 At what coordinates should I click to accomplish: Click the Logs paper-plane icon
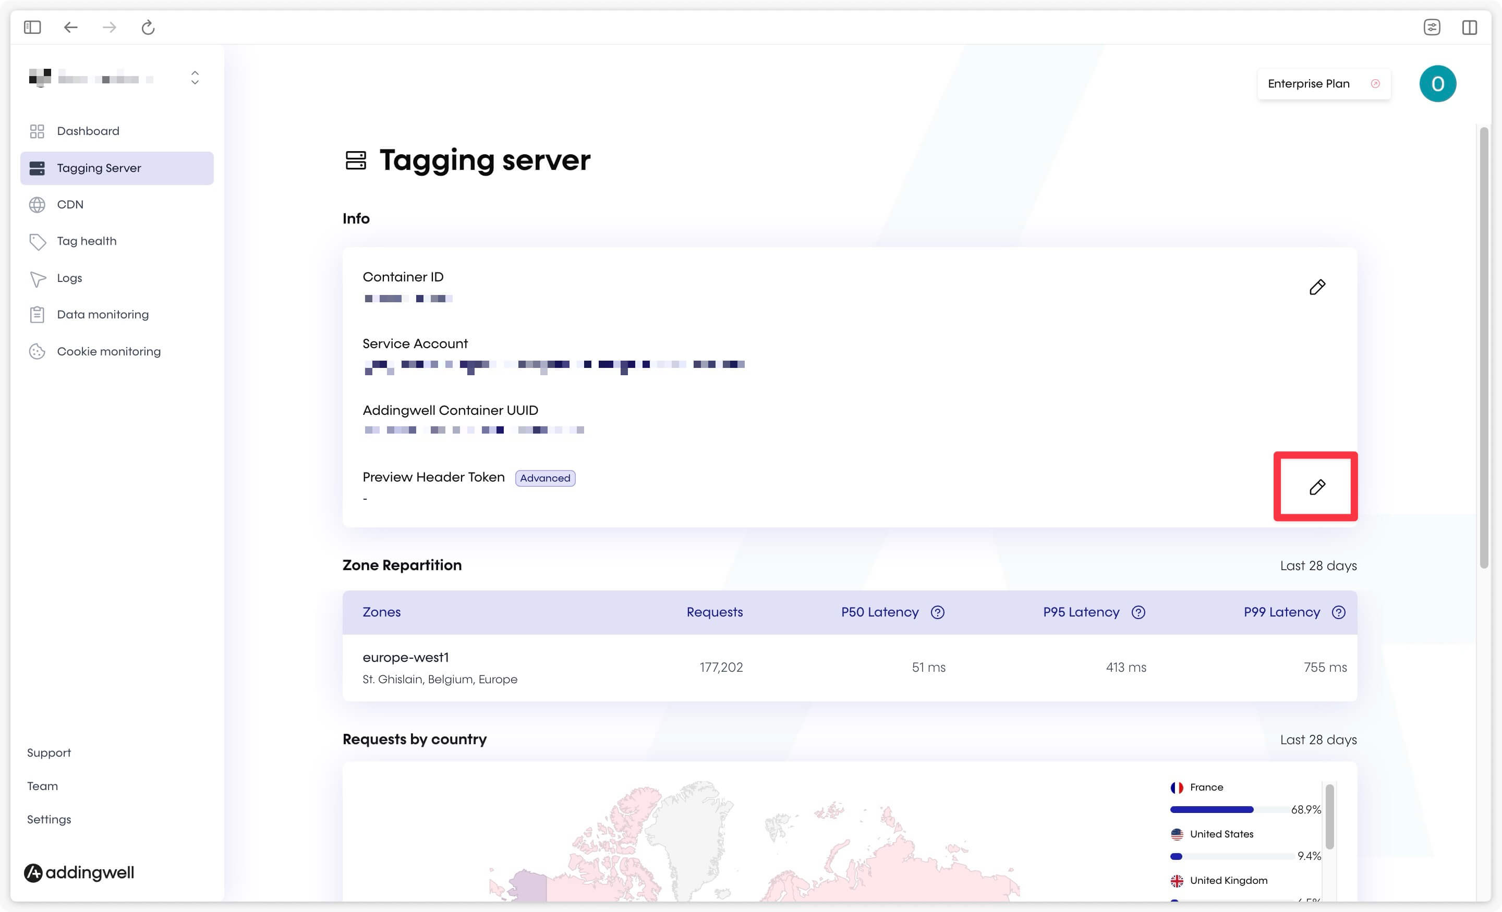coord(38,279)
